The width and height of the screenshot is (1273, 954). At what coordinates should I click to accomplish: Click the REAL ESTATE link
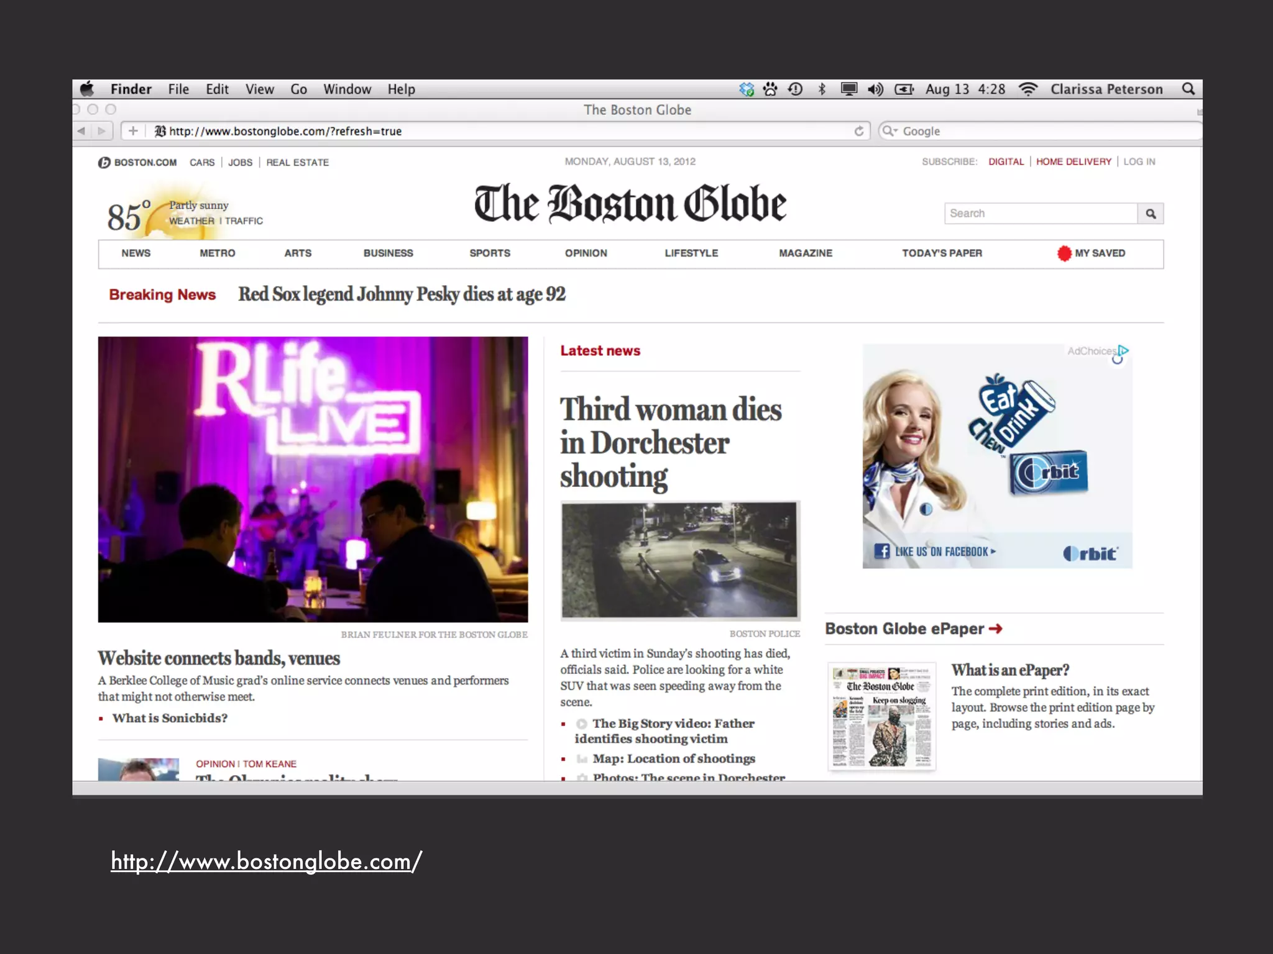pyautogui.click(x=298, y=163)
